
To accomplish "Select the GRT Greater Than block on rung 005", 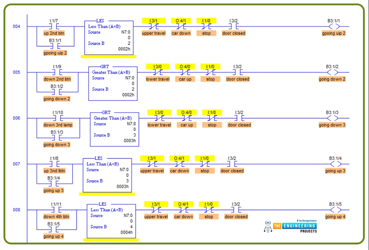I will (113, 82).
